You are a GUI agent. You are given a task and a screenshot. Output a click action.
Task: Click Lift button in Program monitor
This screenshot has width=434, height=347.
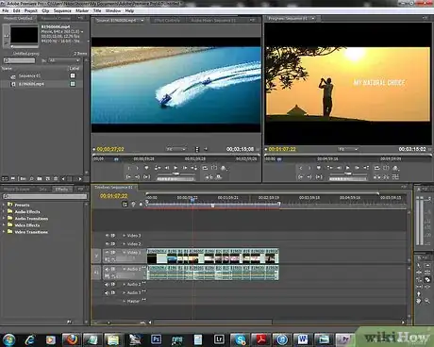click(376, 177)
